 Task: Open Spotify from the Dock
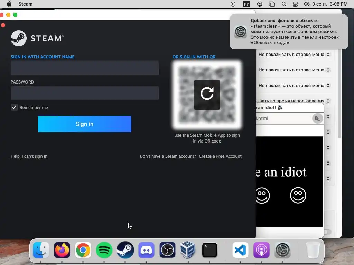click(104, 250)
